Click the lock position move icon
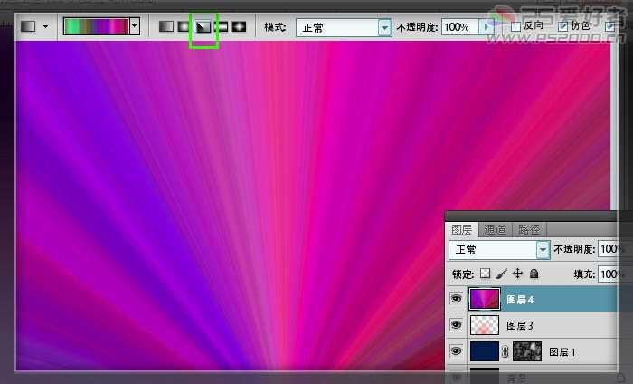The width and height of the screenshot is (633, 384). tap(517, 273)
